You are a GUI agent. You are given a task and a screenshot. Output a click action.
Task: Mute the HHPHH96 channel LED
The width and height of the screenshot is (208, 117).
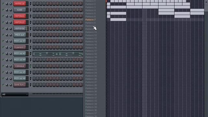click(3, 29)
